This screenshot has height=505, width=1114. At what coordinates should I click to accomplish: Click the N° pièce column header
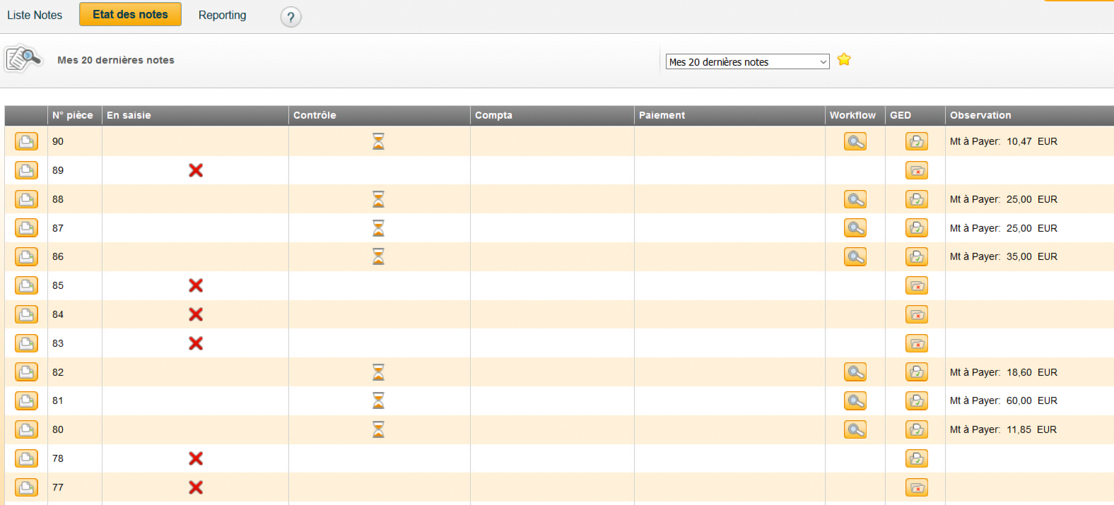tap(73, 115)
